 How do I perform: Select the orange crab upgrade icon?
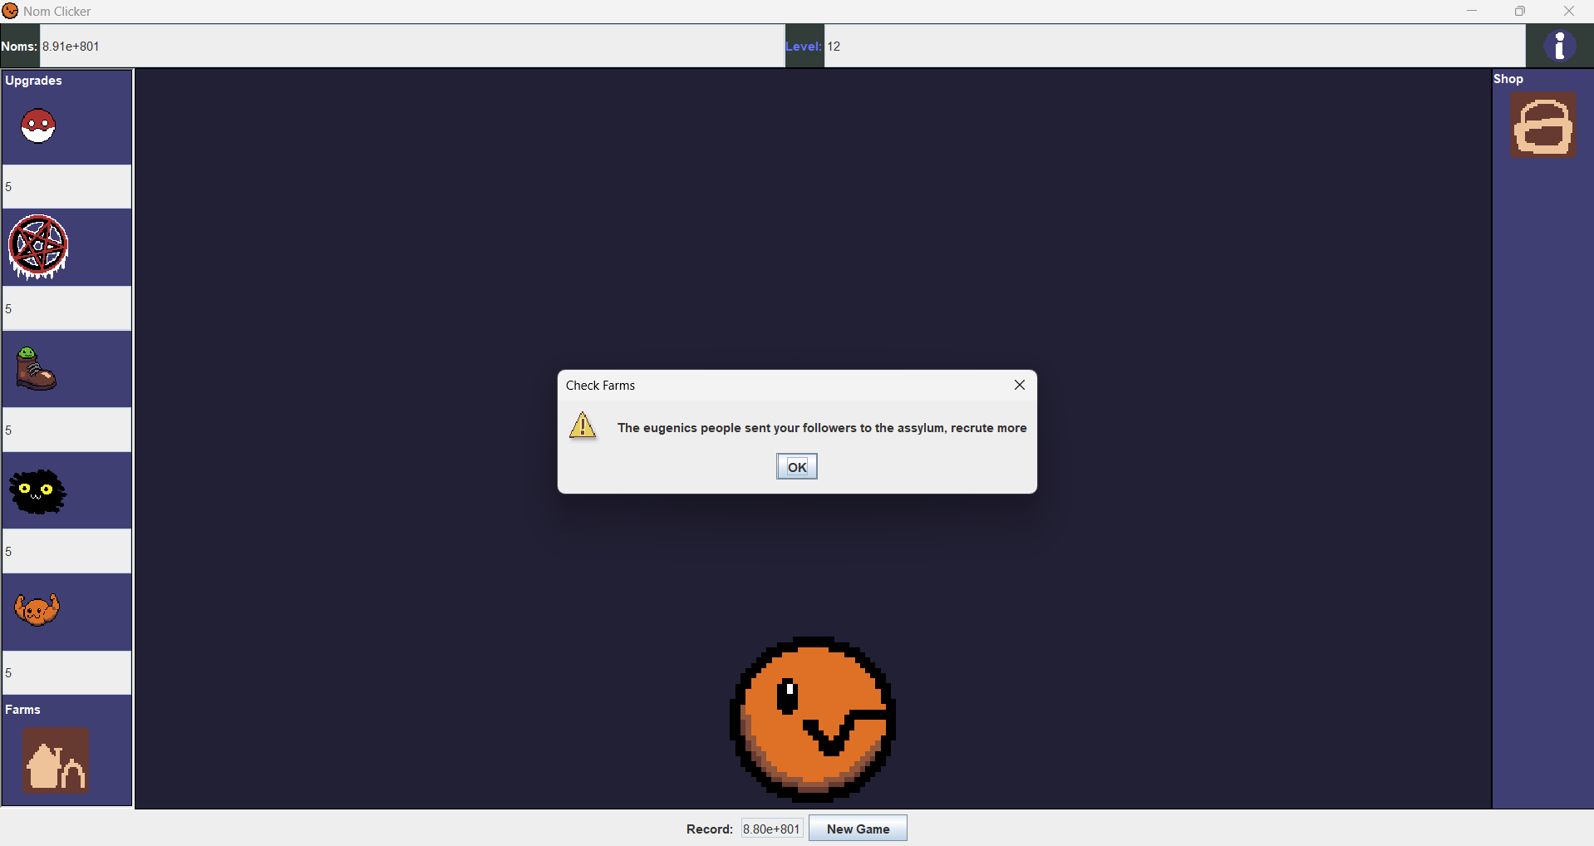(37, 610)
